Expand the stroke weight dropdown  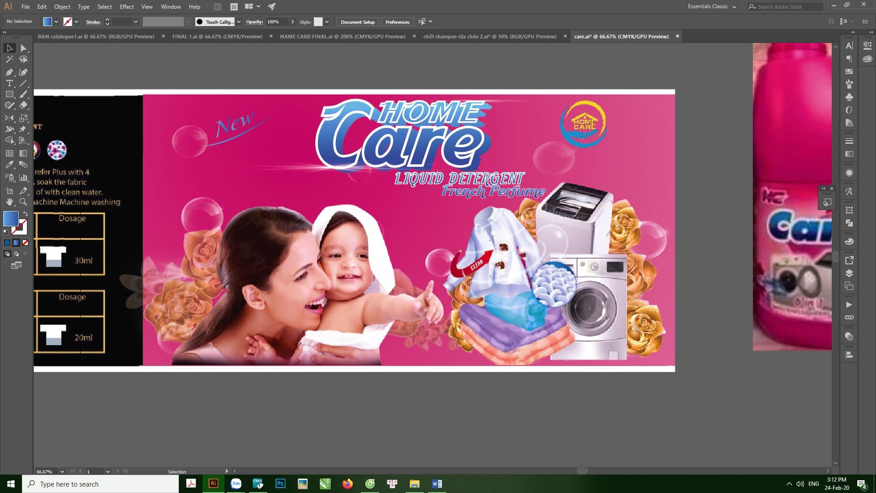tap(136, 22)
